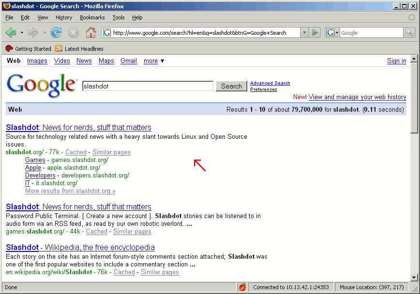Click the red status bar extension icon
Viewport: 420px width, 294px height.
(242, 287)
